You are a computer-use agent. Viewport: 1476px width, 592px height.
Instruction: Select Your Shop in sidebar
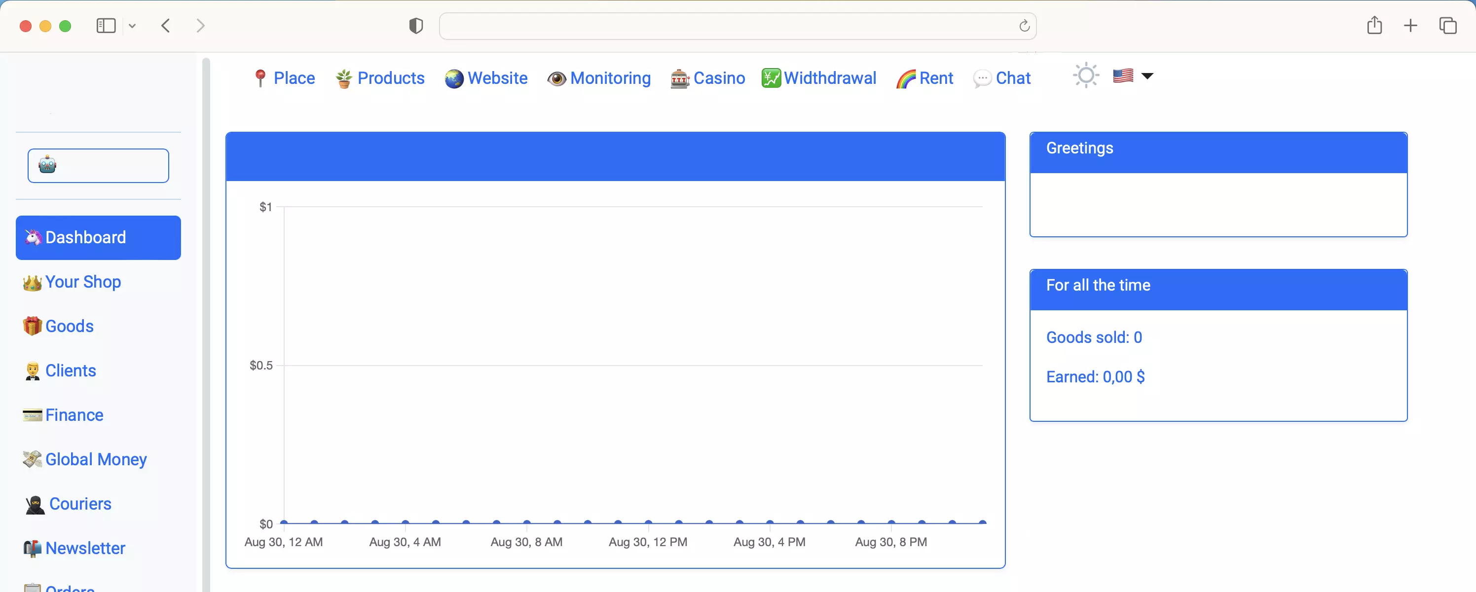[x=83, y=282]
